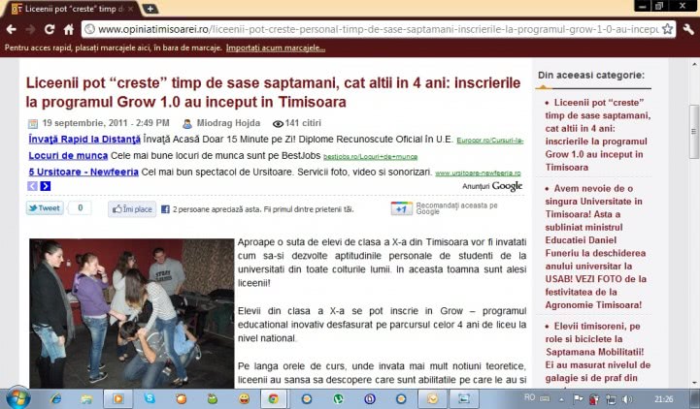This screenshot has width=700, height=409.
Task: Click the Tweet button
Action: click(45, 208)
